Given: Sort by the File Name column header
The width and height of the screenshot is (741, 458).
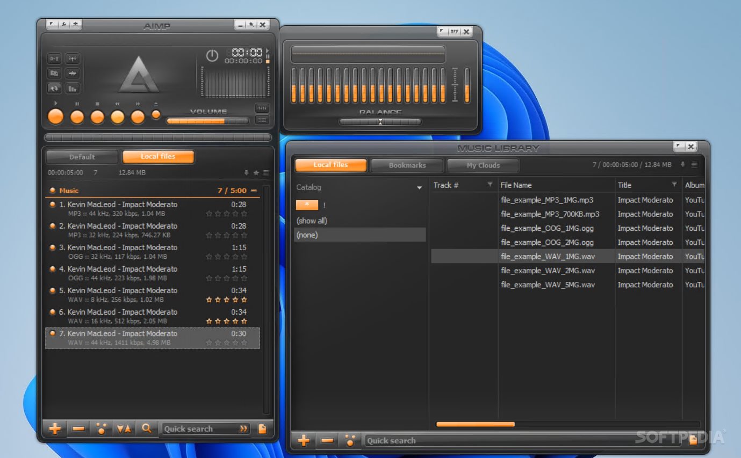Looking at the screenshot, I should click(x=557, y=185).
